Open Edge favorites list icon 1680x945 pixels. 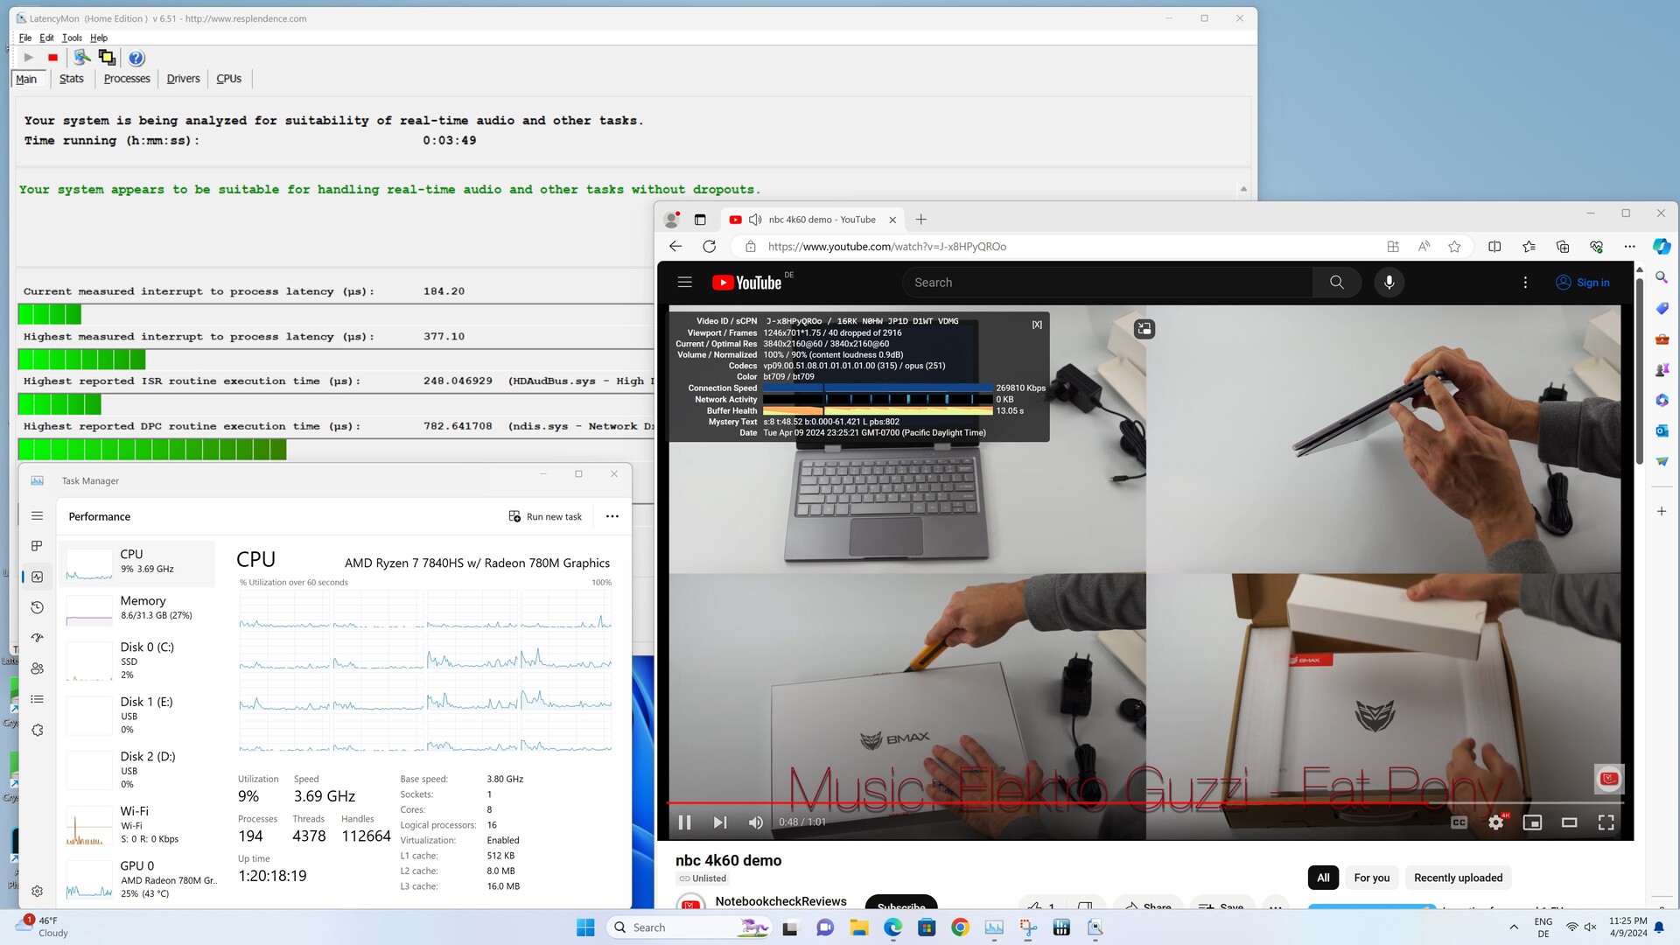pos(1529,247)
